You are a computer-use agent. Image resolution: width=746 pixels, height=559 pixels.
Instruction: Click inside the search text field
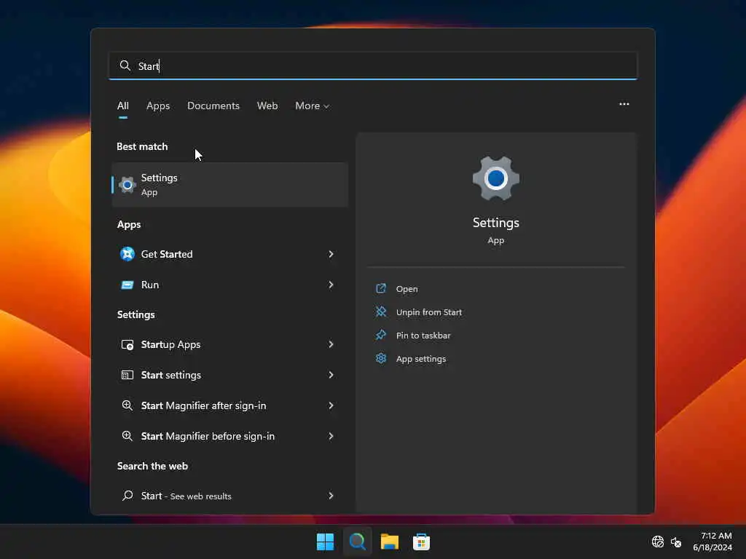coord(372,66)
